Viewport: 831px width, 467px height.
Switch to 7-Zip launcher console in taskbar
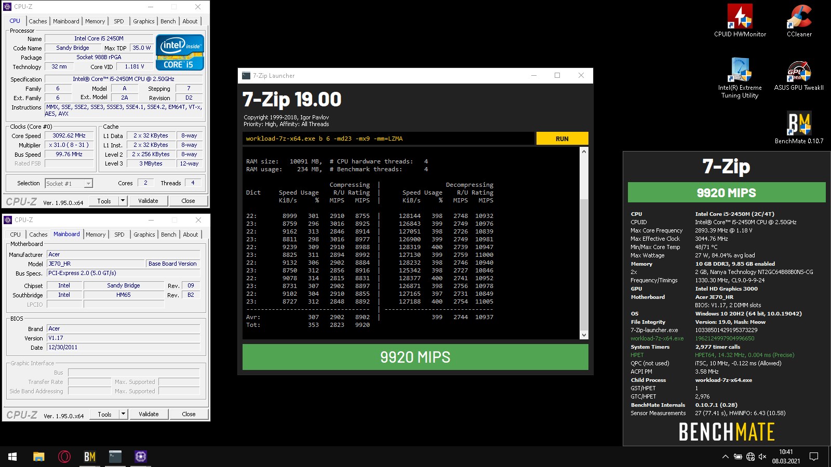115,457
